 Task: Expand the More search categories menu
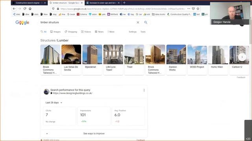click(x=111, y=32)
